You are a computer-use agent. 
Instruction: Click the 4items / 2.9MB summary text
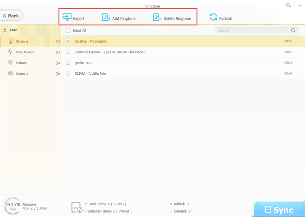click(35, 208)
